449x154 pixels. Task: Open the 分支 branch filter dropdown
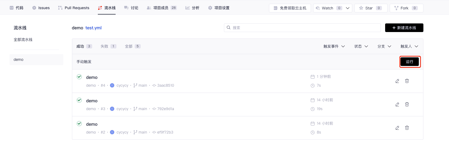384,46
